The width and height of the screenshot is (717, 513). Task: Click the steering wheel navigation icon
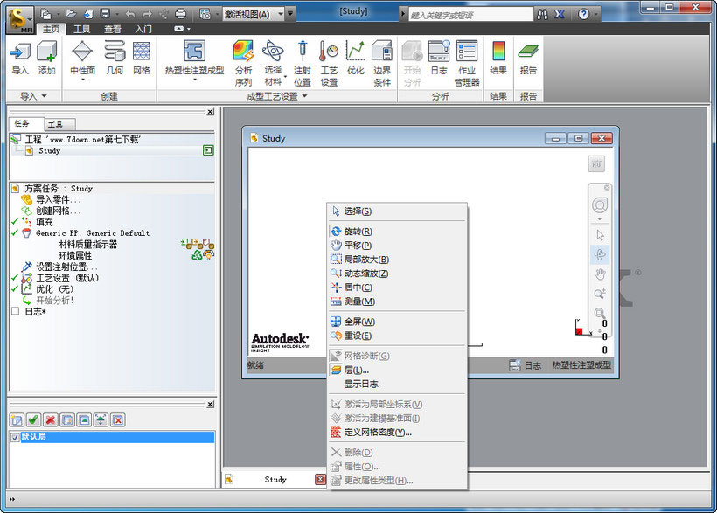tap(600, 205)
